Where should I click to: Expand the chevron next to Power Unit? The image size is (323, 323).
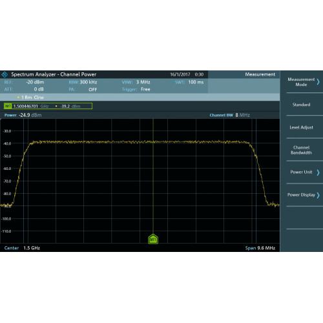[318, 172]
